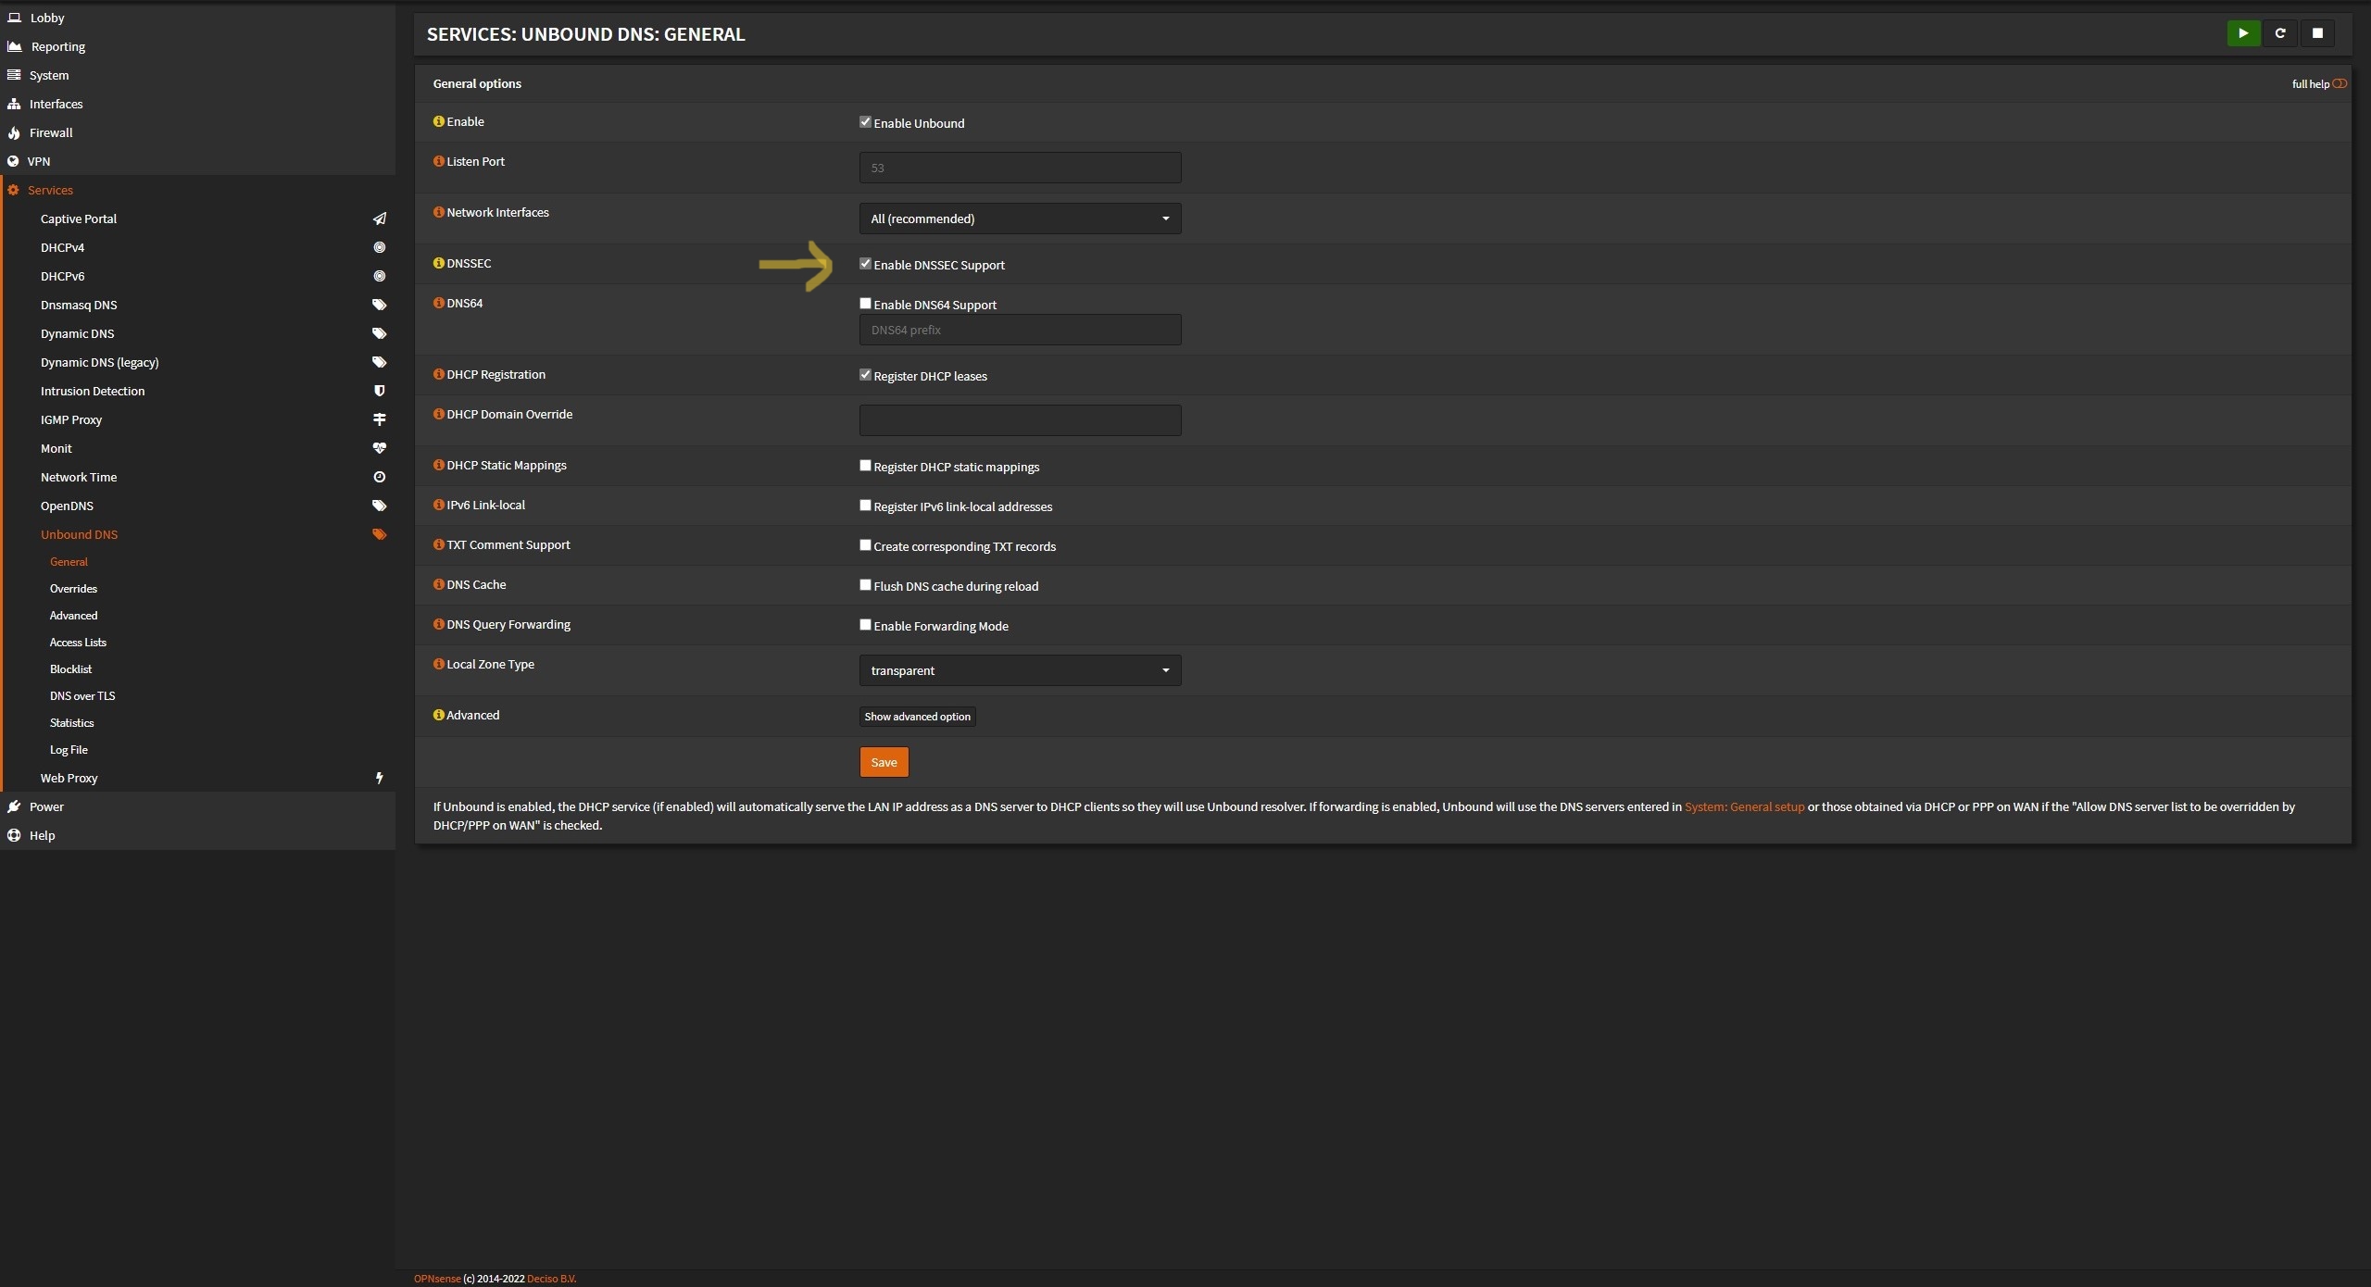Toggle the full help switch
Image resolution: width=2371 pixels, height=1287 pixels.
pos(2340,83)
